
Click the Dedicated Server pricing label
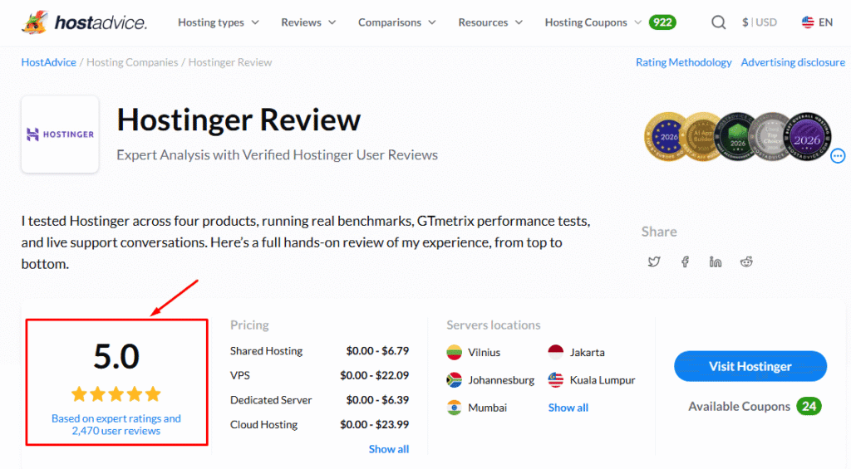click(271, 400)
